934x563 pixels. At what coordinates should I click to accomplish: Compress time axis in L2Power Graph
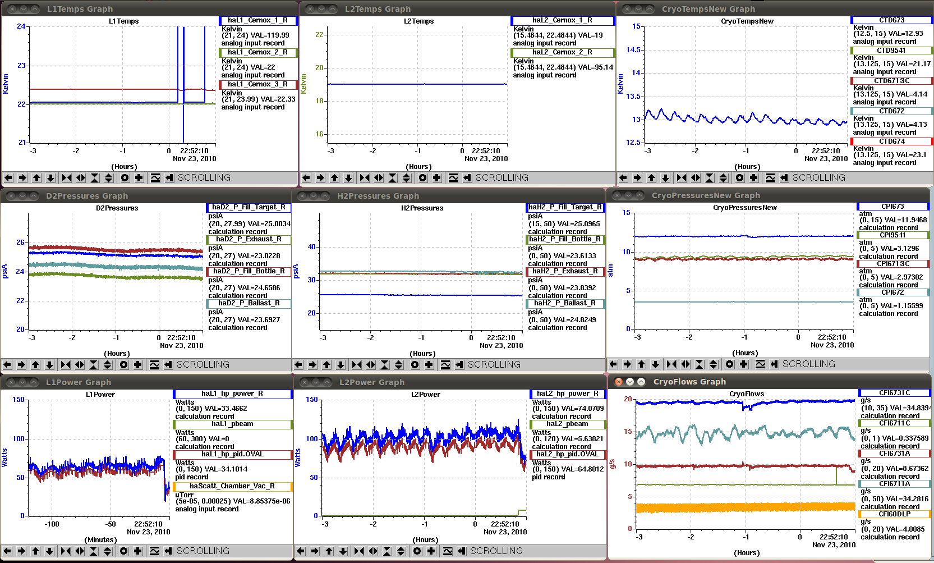[x=359, y=551]
